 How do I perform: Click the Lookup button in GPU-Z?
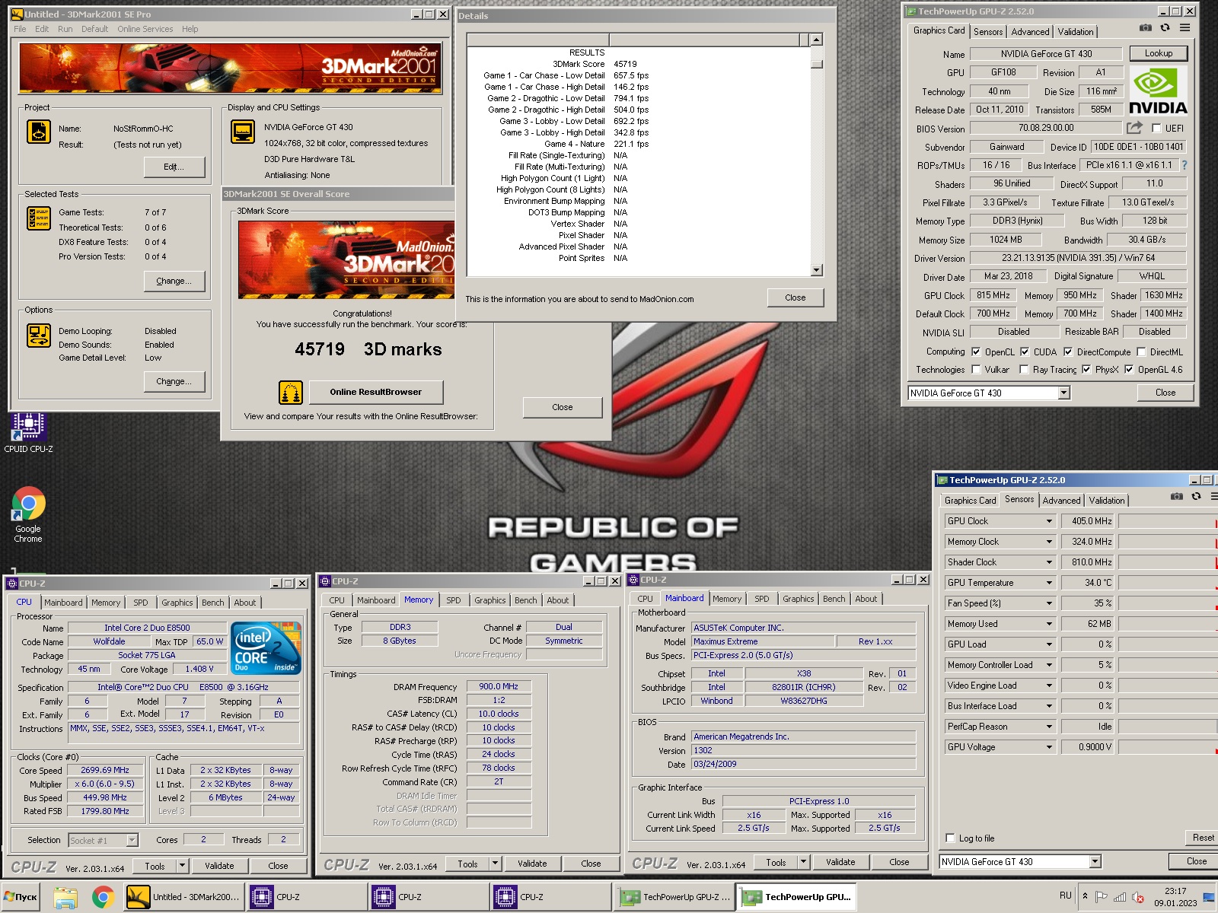[x=1158, y=53]
